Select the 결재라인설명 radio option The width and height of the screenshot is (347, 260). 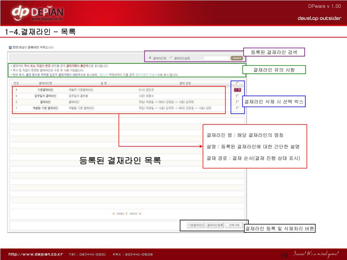(171, 58)
